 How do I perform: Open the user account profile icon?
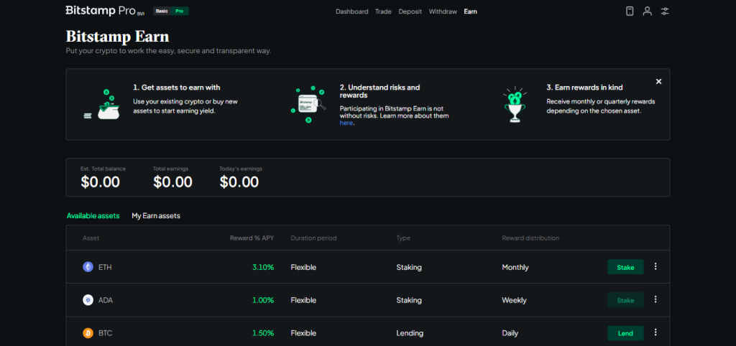coord(648,11)
